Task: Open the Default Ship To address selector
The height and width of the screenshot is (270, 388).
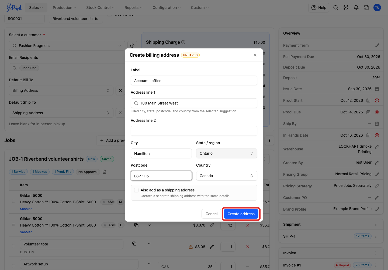Action: 61,113
